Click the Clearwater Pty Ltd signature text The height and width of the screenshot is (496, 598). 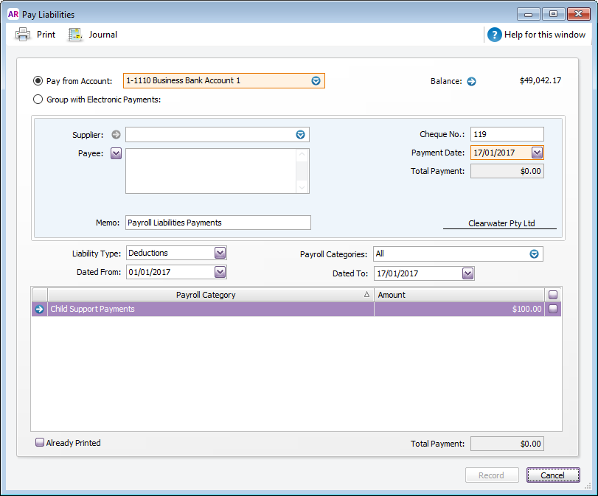pyautogui.click(x=501, y=223)
